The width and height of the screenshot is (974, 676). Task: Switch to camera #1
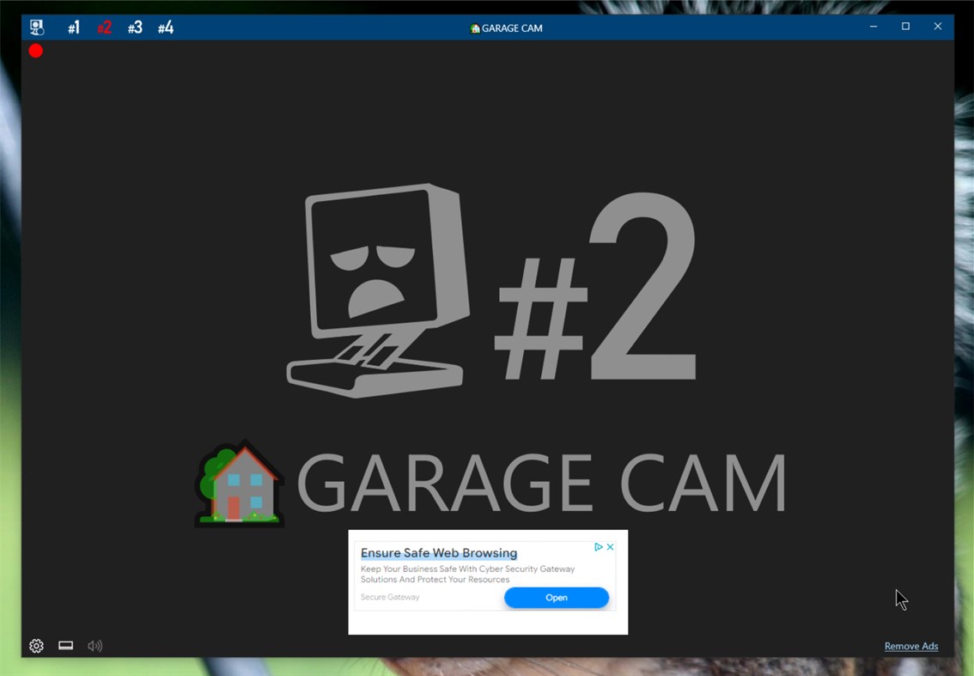point(73,27)
